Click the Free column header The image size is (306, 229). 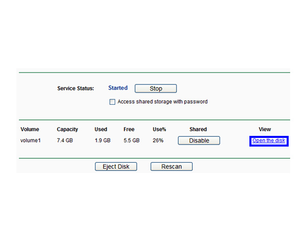click(x=129, y=129)
